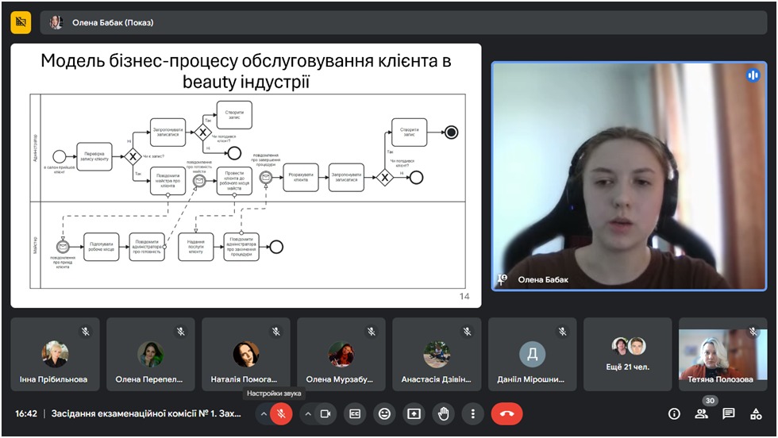Toggle the camera on or off
This screenshot has width=778, height=438.
tap(325, 413)
